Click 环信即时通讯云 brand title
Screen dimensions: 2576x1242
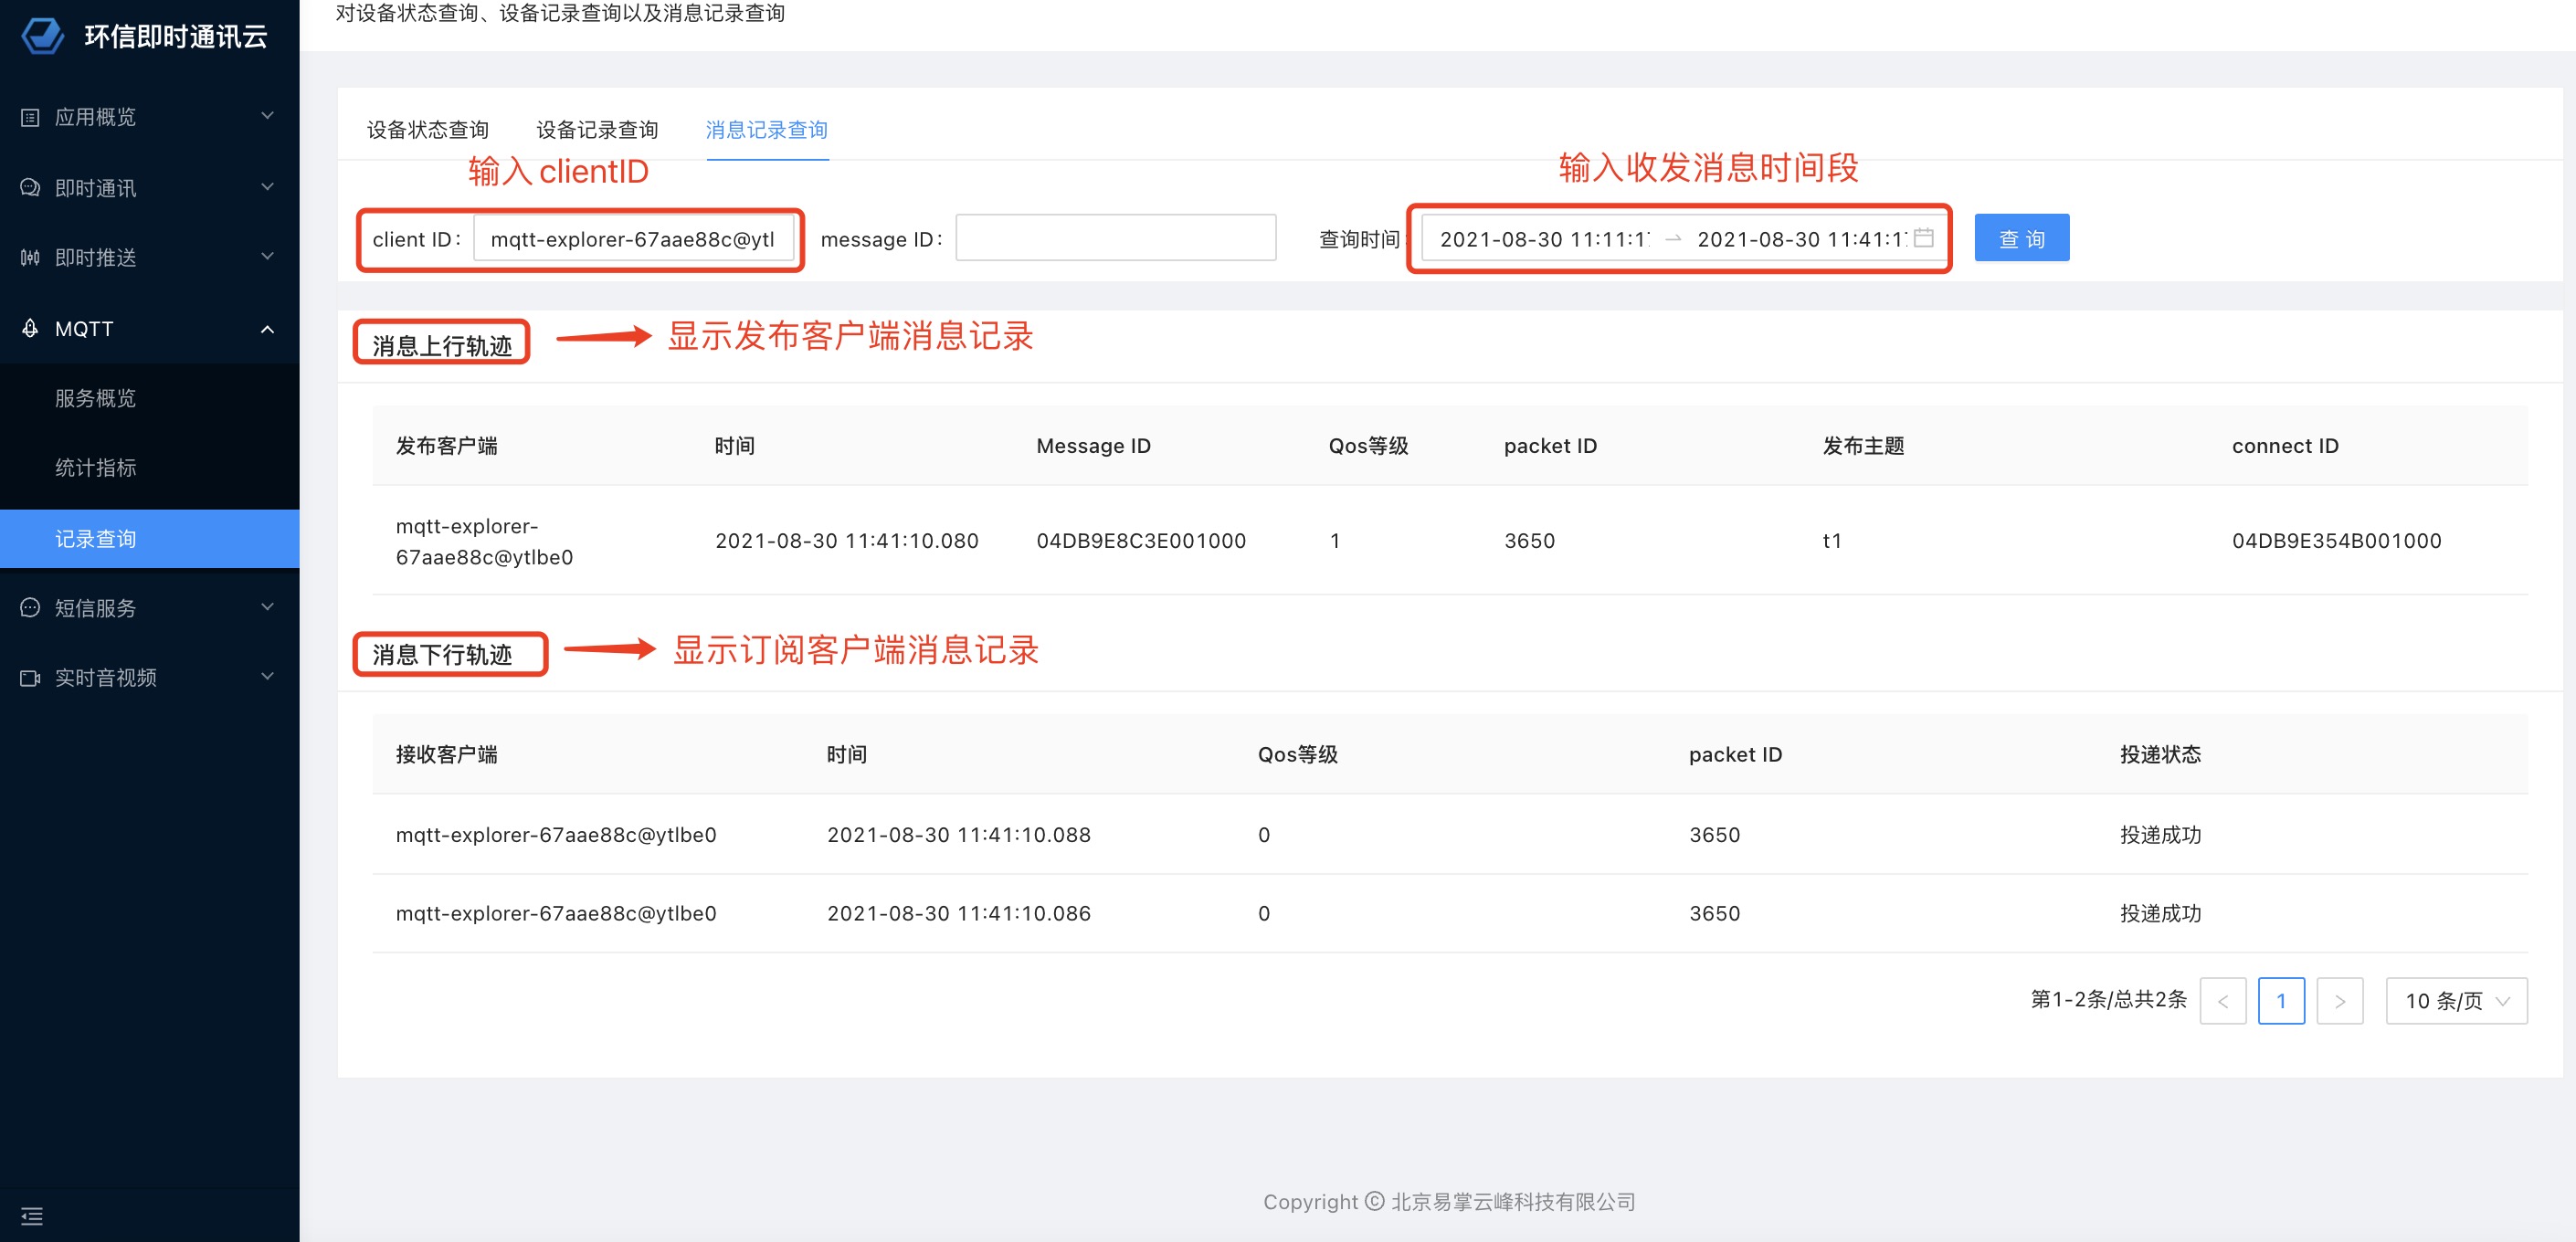[176, 37]
